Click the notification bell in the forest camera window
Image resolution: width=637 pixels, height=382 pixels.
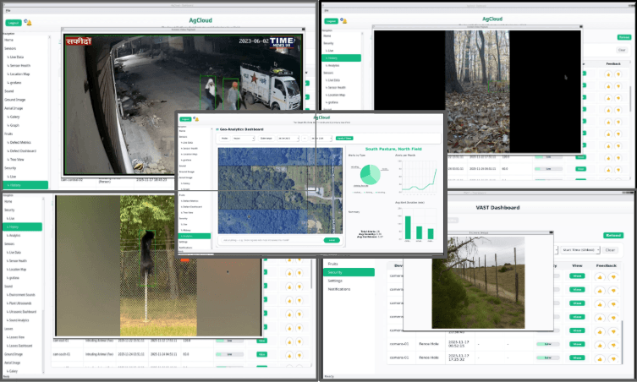[344, 21]
